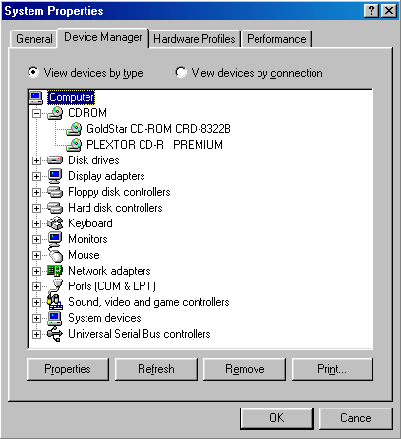Viewport: 401px width, 439px height.
Task: Click the Universal Serial Bus controllers icon
Action: 55,334
